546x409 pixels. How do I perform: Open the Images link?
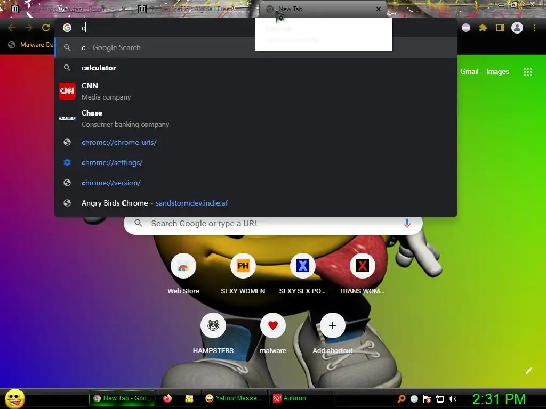[497, 72]
